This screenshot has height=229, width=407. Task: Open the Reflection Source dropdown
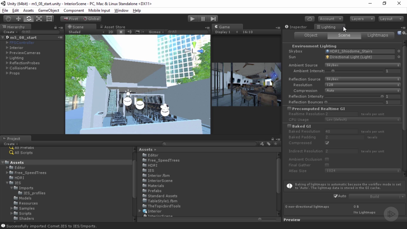click(x=362, y=79)
